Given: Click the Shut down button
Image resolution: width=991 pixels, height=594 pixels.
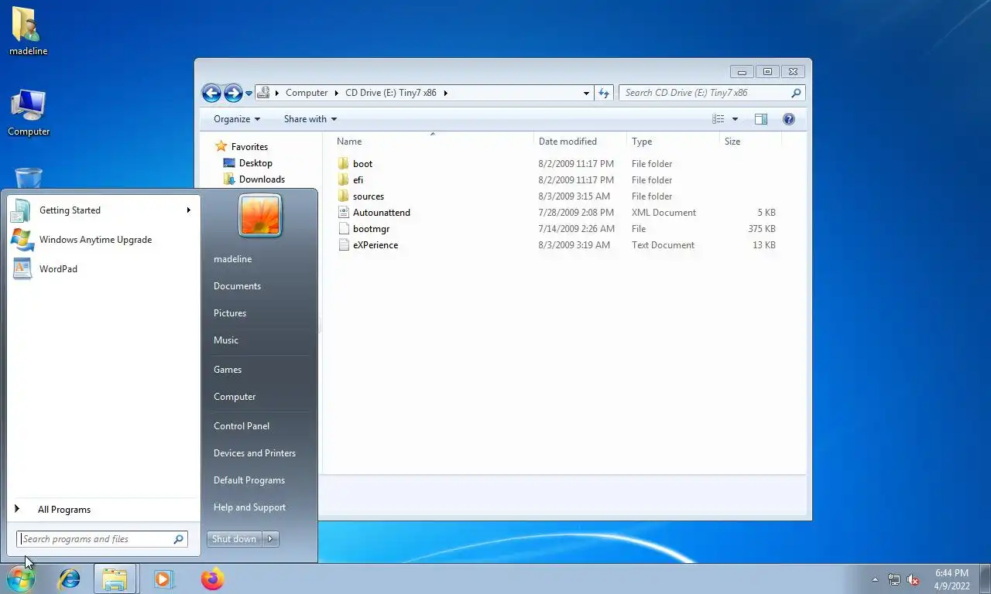Looking at the screenshot, I should (235, 539).
